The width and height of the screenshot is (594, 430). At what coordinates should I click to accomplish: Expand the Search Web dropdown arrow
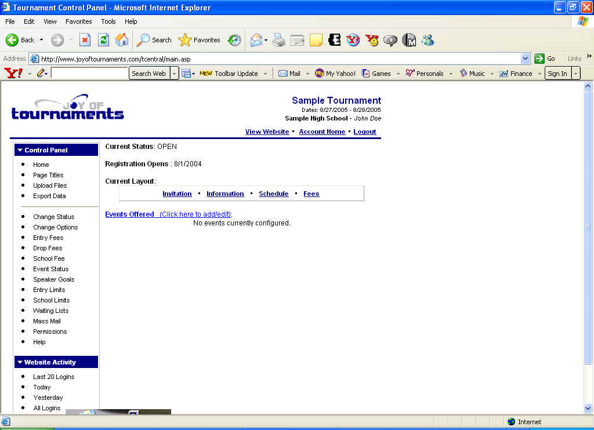tap(174, 74)
